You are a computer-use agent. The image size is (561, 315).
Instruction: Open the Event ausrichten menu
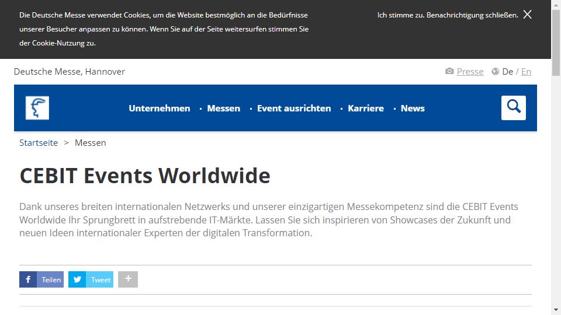click(x=294, y=108)
